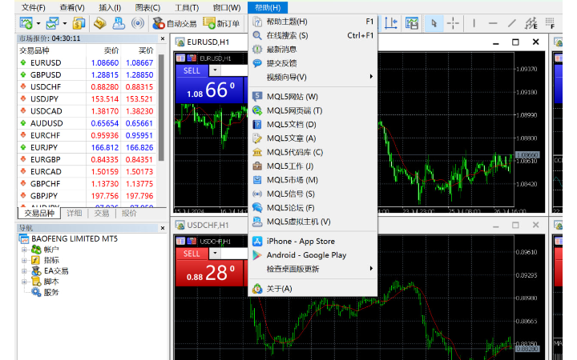Click the profiles toolbar icon
The width and height of the screenshot is (577, 360).
tap(52, 23)
